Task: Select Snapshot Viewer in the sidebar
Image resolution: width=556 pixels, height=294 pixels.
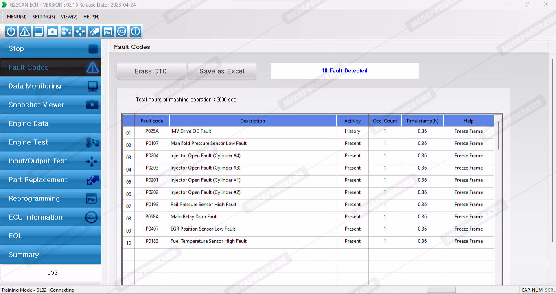Action: pos(51,105)
